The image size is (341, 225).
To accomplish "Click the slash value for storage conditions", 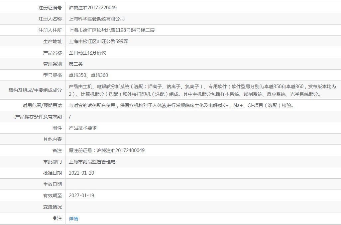I will (70, 117).
